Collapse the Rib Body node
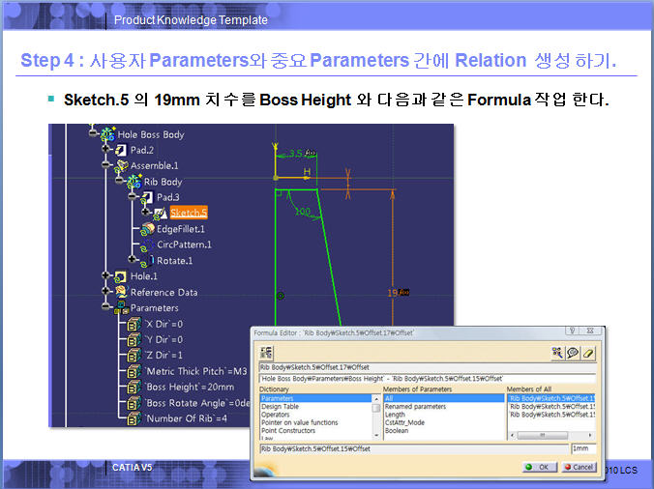 click(x=120, y=182)
